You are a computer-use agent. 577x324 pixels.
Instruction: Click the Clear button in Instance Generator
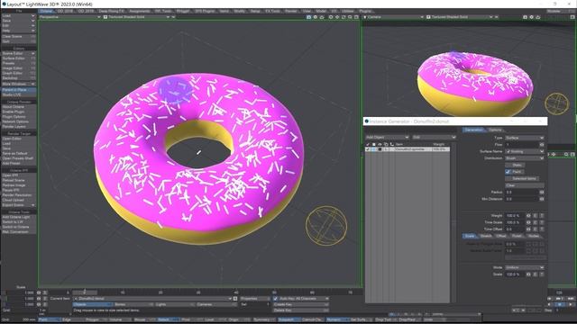[525, 185]
